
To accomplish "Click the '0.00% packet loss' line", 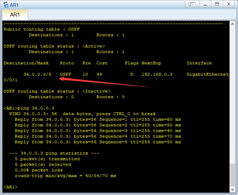I will [39, 170].
